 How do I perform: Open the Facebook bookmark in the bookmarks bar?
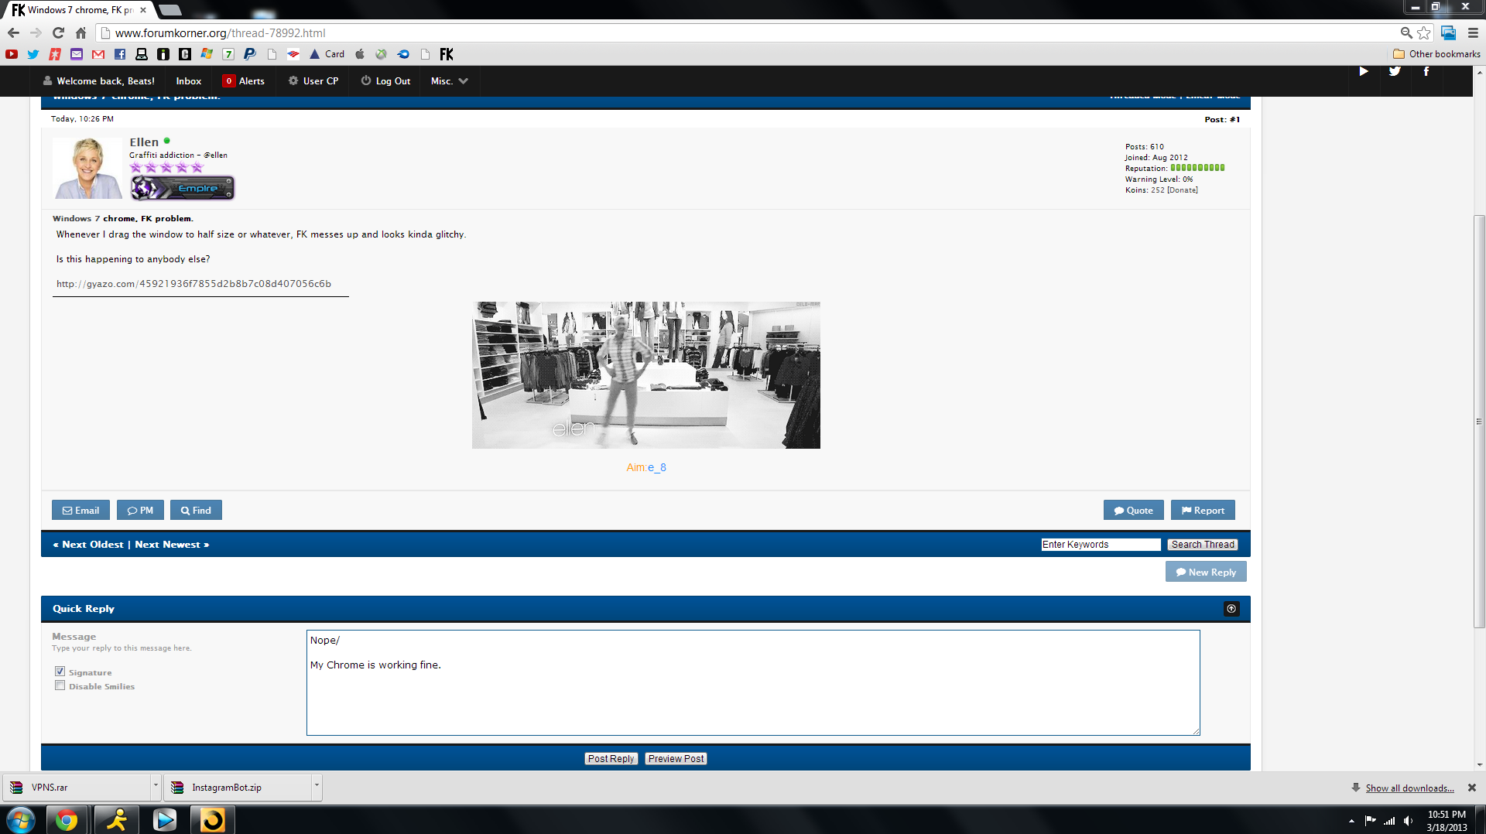pos(120,54)
